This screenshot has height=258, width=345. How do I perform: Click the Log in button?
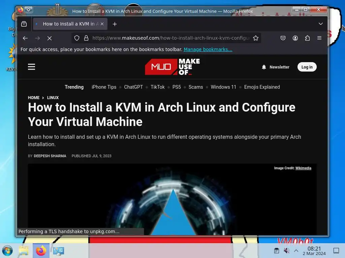307,67
